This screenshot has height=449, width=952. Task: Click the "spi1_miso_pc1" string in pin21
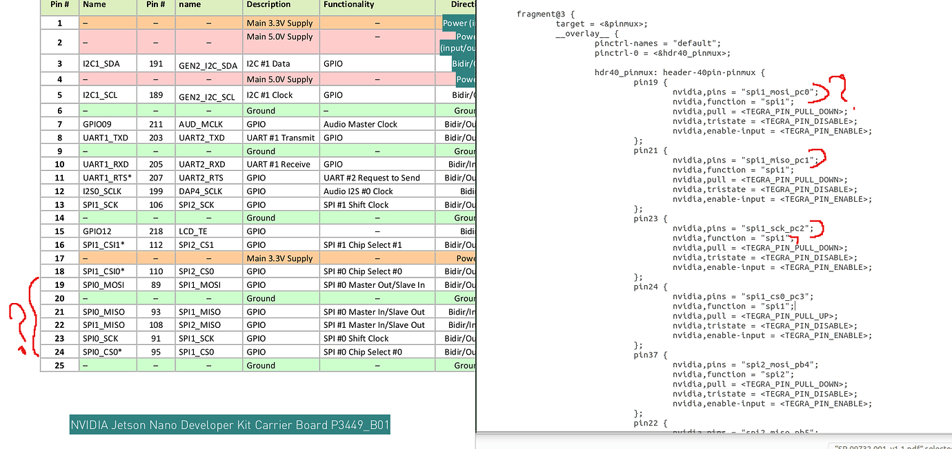click(x=777, y=160)
